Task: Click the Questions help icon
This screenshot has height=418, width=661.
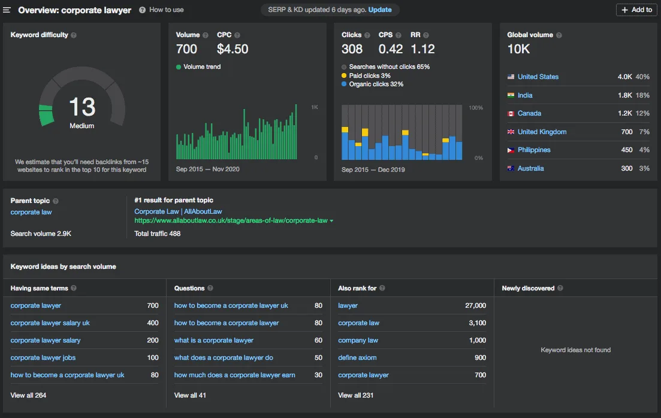Action: [x=210, y=288]
